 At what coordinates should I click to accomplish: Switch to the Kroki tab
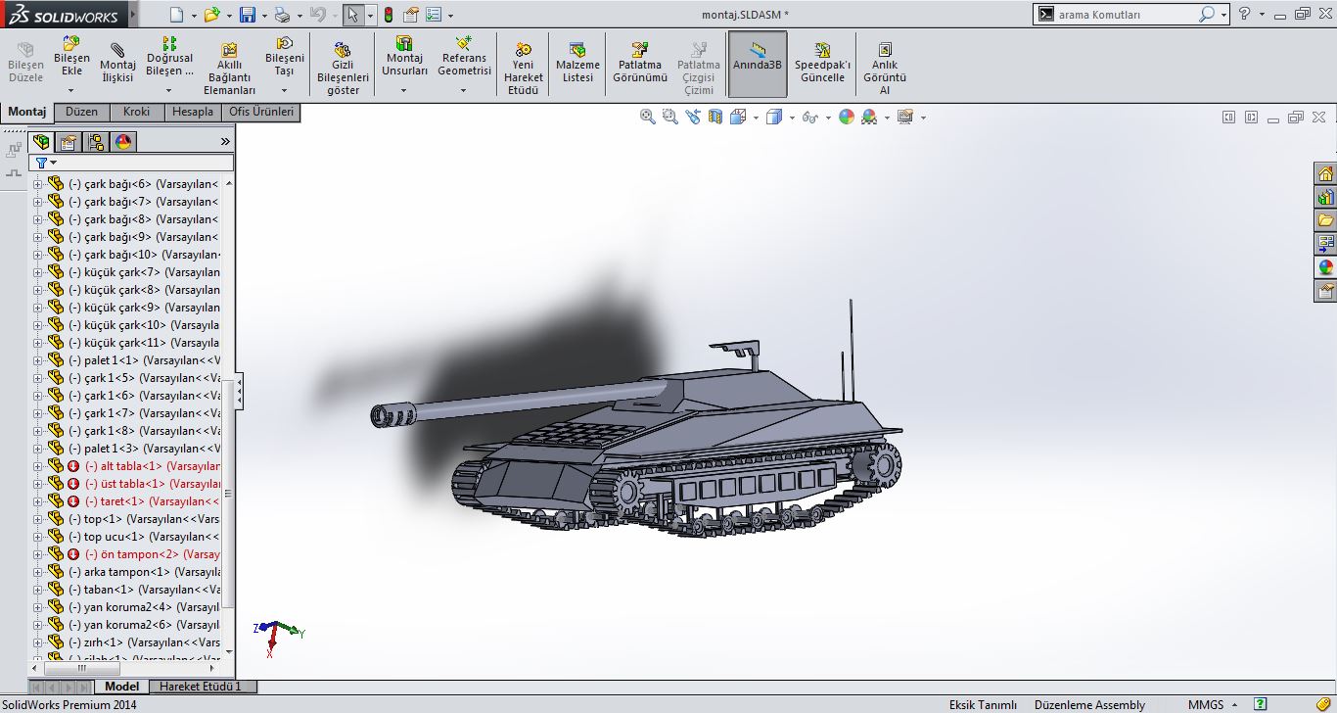[x=136, y=112]
